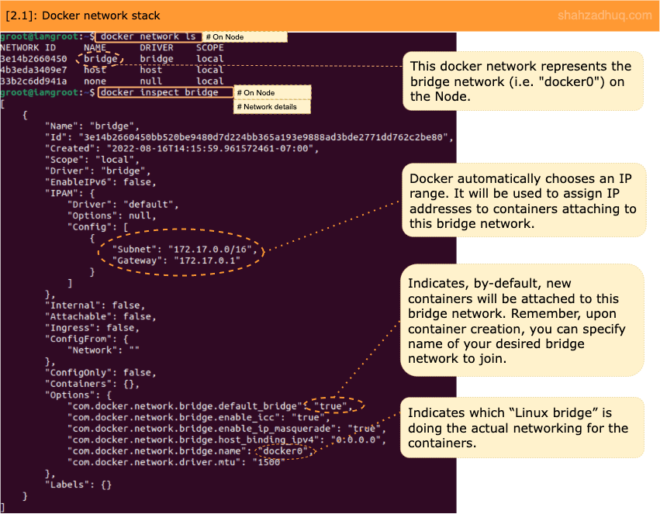This screenshot has height=514, width=660.
Task: Click the "ConfigFrom": { line
Action: click(x=87, y=339)
